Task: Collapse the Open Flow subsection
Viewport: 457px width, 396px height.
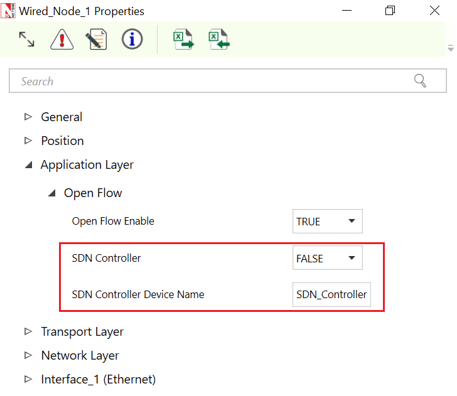Action: click(x=51, y=193)
